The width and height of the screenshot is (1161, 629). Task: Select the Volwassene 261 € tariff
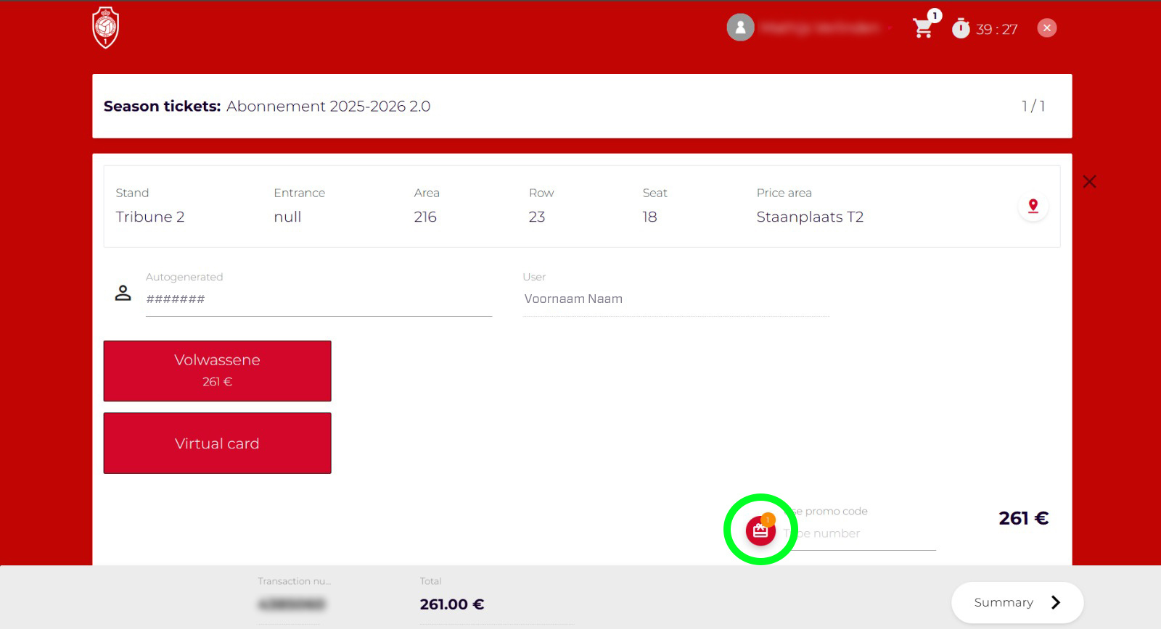coord(217,370)
